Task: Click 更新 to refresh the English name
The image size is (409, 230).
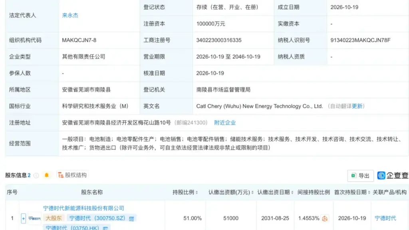Action: [x=357, y=106]
